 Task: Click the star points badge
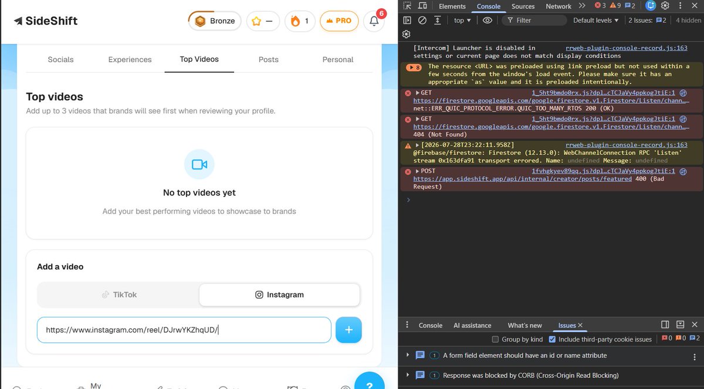tap(263, 21)
